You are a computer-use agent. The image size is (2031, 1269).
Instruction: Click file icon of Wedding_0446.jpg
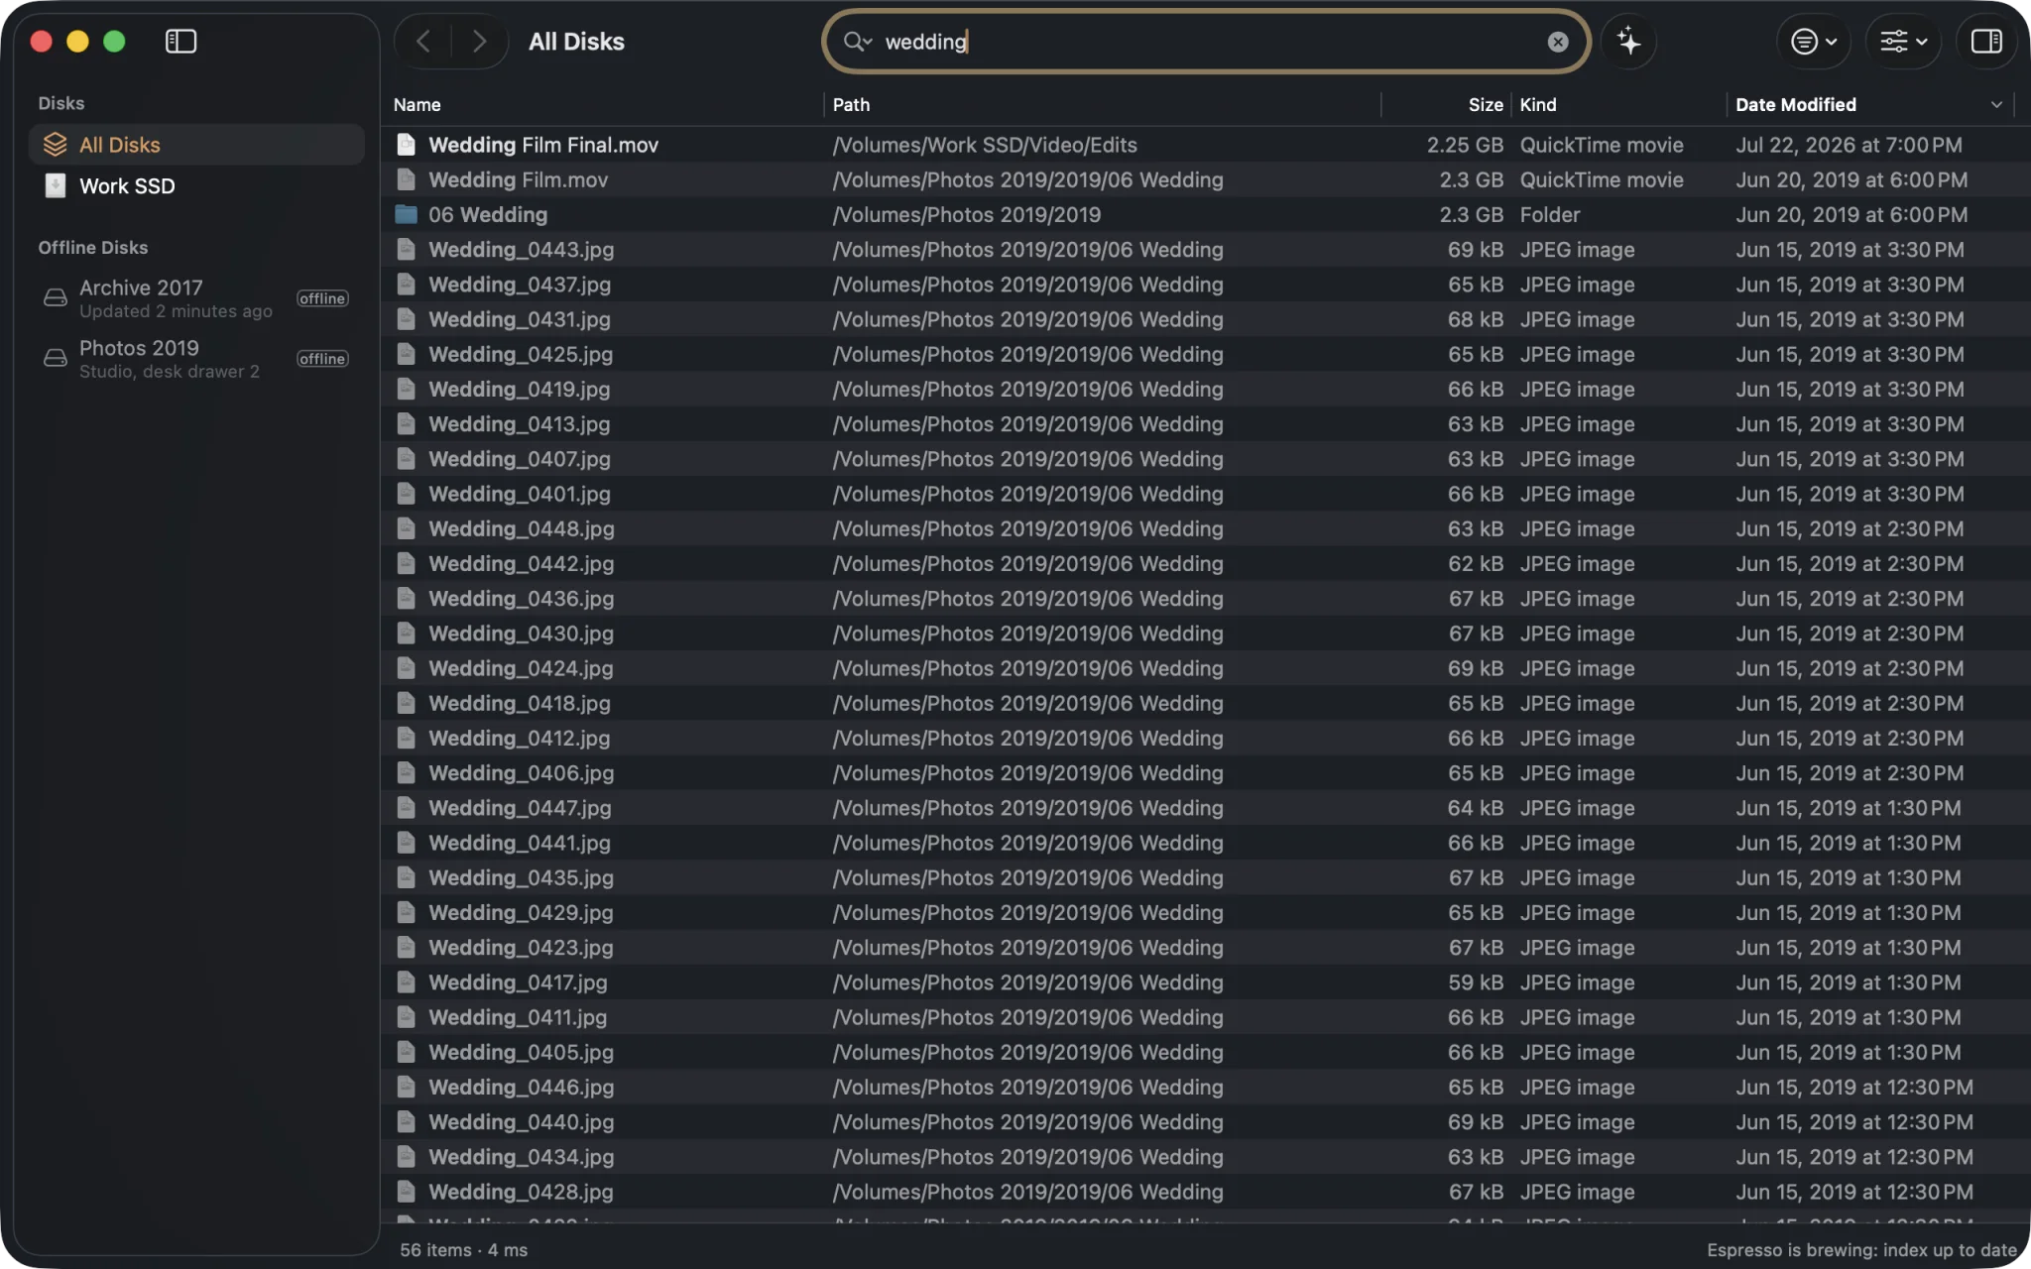[x=406, y=1087]
